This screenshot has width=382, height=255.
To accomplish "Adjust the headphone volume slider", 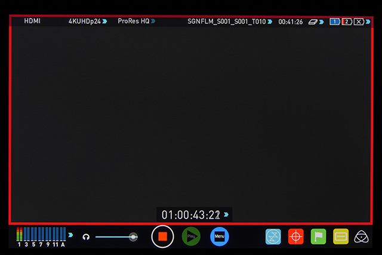I will click(116, 236).
